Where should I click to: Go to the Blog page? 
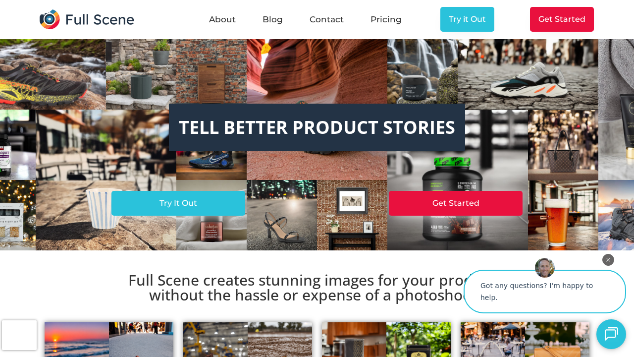[x=272, y=19]
